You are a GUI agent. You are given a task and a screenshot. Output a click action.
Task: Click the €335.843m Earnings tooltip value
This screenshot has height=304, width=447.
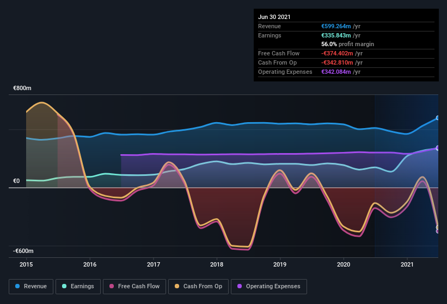(337, 35)
